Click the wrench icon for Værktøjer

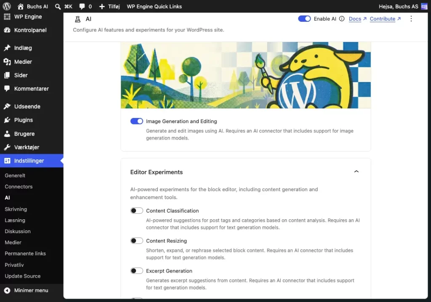point(7,147)
